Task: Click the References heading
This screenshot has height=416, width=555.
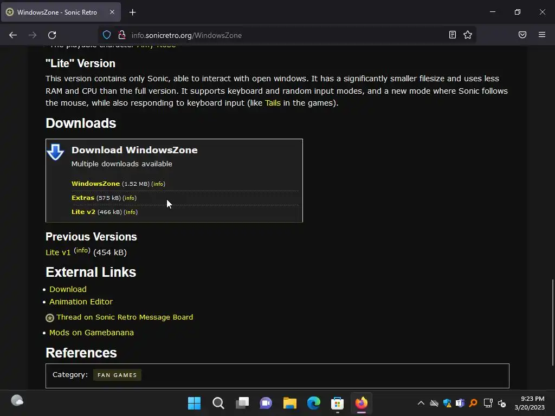Action: 81,353
